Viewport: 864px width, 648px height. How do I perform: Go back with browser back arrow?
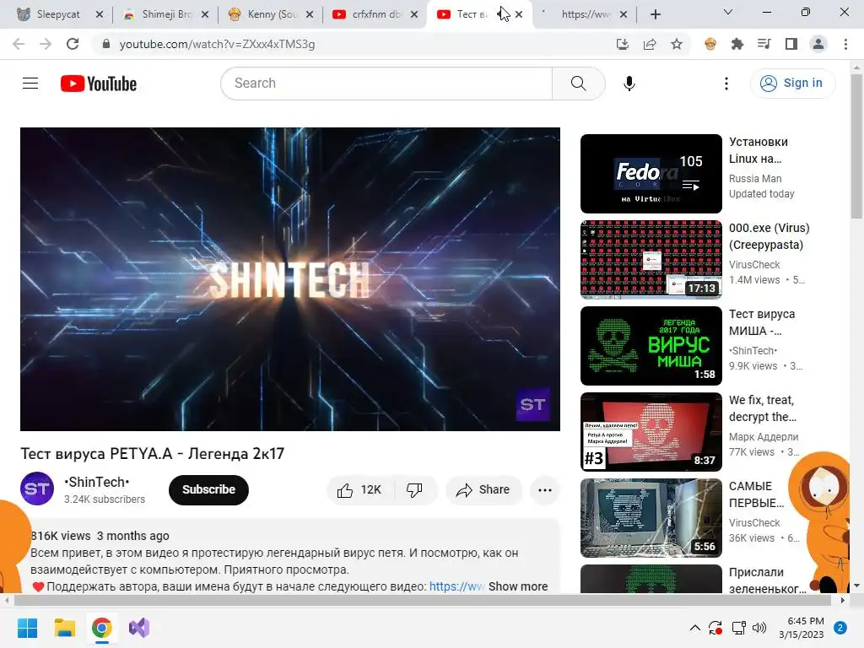click(x=19, y=44)
